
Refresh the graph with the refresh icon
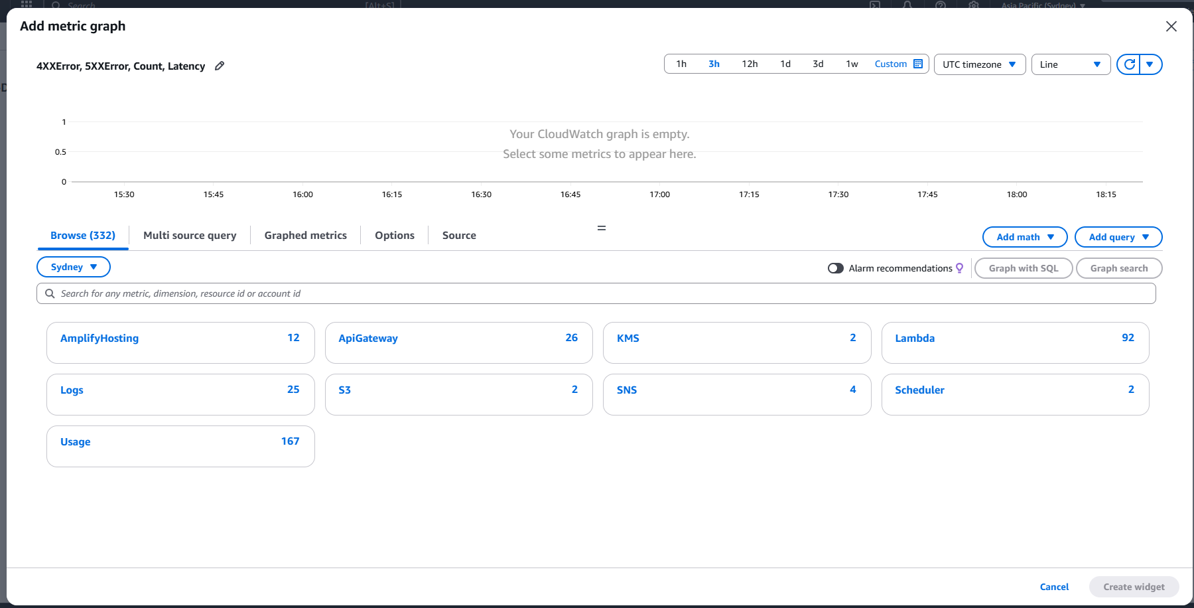coord(1129,64)
